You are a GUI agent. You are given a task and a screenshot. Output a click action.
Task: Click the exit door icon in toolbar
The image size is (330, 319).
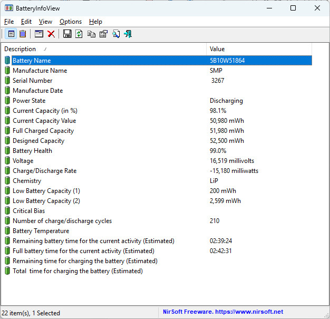click(128, 34)
